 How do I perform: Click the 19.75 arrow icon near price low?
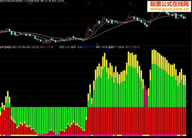point(44,43)
